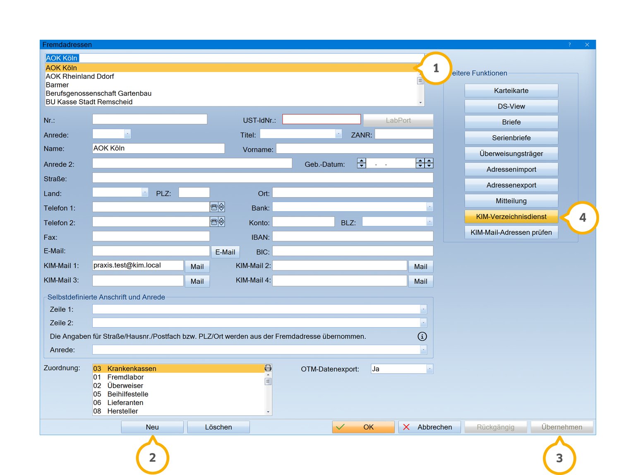Open the KIM-Verzeichnisdienst

click(x=511, y=217)
